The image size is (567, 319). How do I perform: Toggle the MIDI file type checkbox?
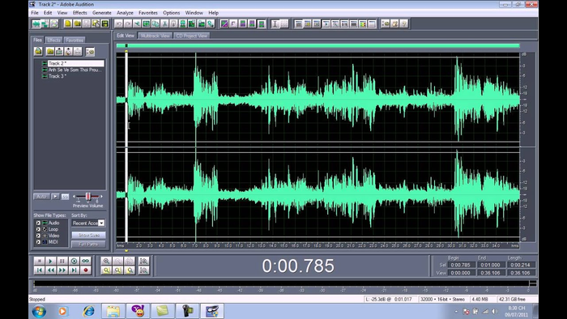38,242
